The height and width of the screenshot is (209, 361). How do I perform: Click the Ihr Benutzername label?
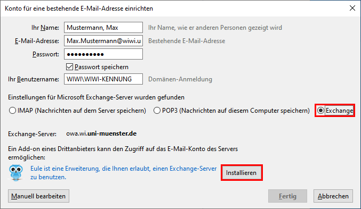pos(34,79)
